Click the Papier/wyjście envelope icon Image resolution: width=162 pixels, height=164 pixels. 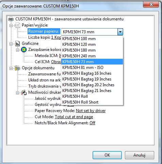point(17,25)
